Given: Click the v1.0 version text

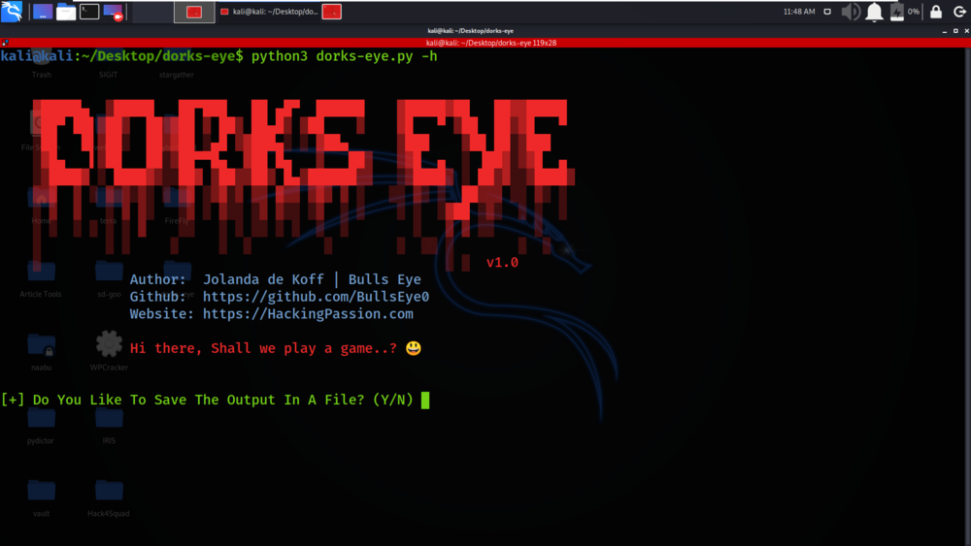Looking at the screenshot, I should tap(502, 263).
